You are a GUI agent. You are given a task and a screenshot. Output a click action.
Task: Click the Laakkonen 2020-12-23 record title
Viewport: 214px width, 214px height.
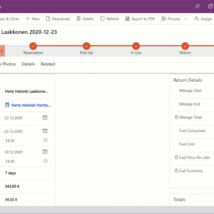point(29,32)
